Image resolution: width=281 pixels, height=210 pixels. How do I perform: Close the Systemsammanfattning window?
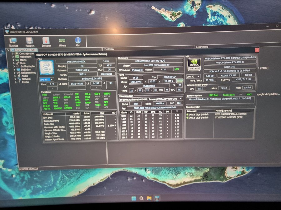tap(257, 50)
